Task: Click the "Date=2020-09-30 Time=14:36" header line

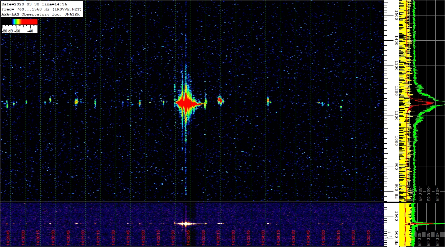Action: 34,4
